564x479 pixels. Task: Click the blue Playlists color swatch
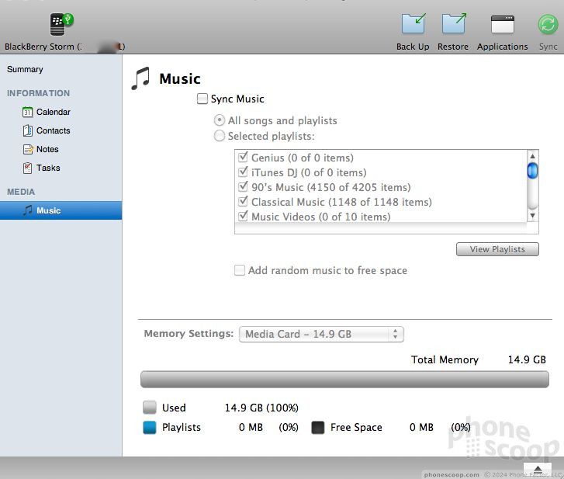[149, 427]
